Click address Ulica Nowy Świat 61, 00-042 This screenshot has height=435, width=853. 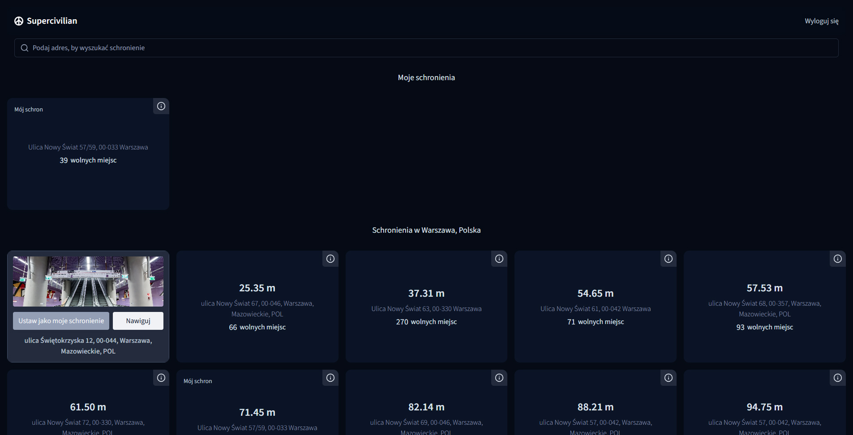(596, 309)
